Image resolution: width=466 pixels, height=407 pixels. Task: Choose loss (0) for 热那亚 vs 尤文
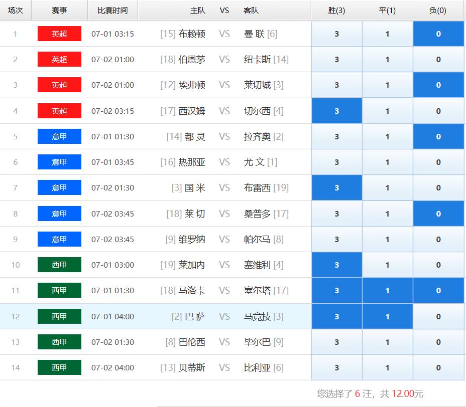(x=438, y=162)
